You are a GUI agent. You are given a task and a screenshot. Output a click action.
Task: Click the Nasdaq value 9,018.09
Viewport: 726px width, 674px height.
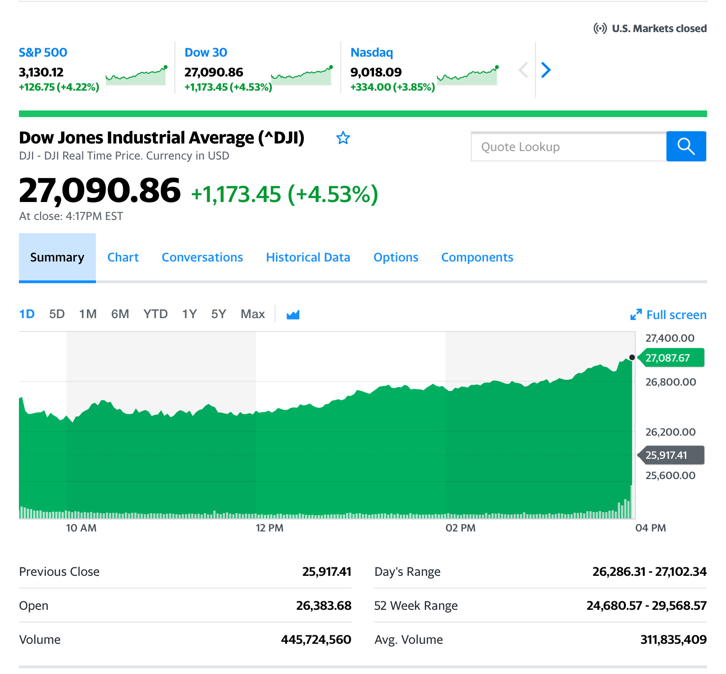click(x=376, y=72)
